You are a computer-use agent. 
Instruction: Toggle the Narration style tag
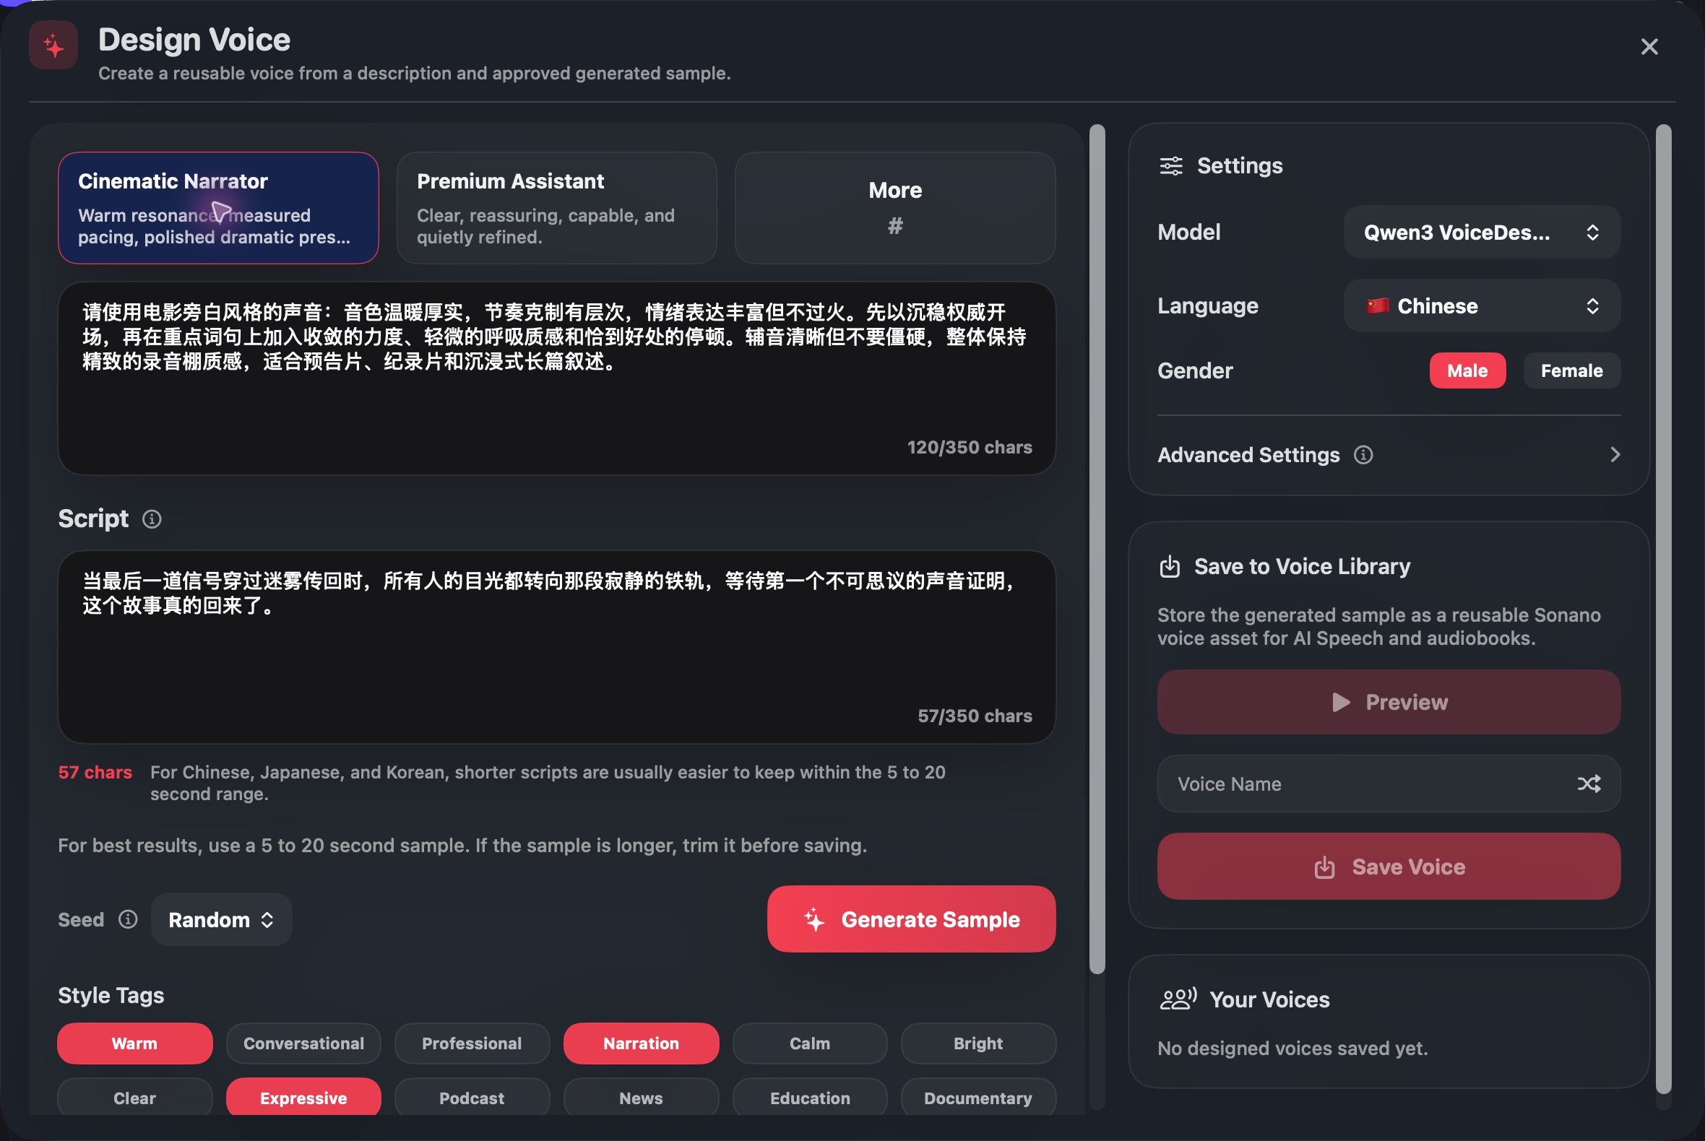[x=641, y=1043]
